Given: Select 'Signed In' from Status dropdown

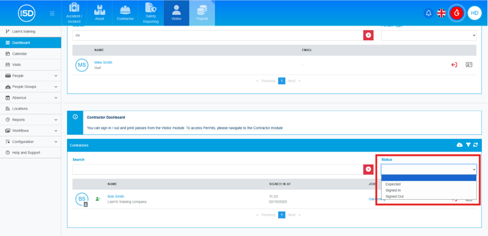Looking at the screenshot, I should [393, 190].
